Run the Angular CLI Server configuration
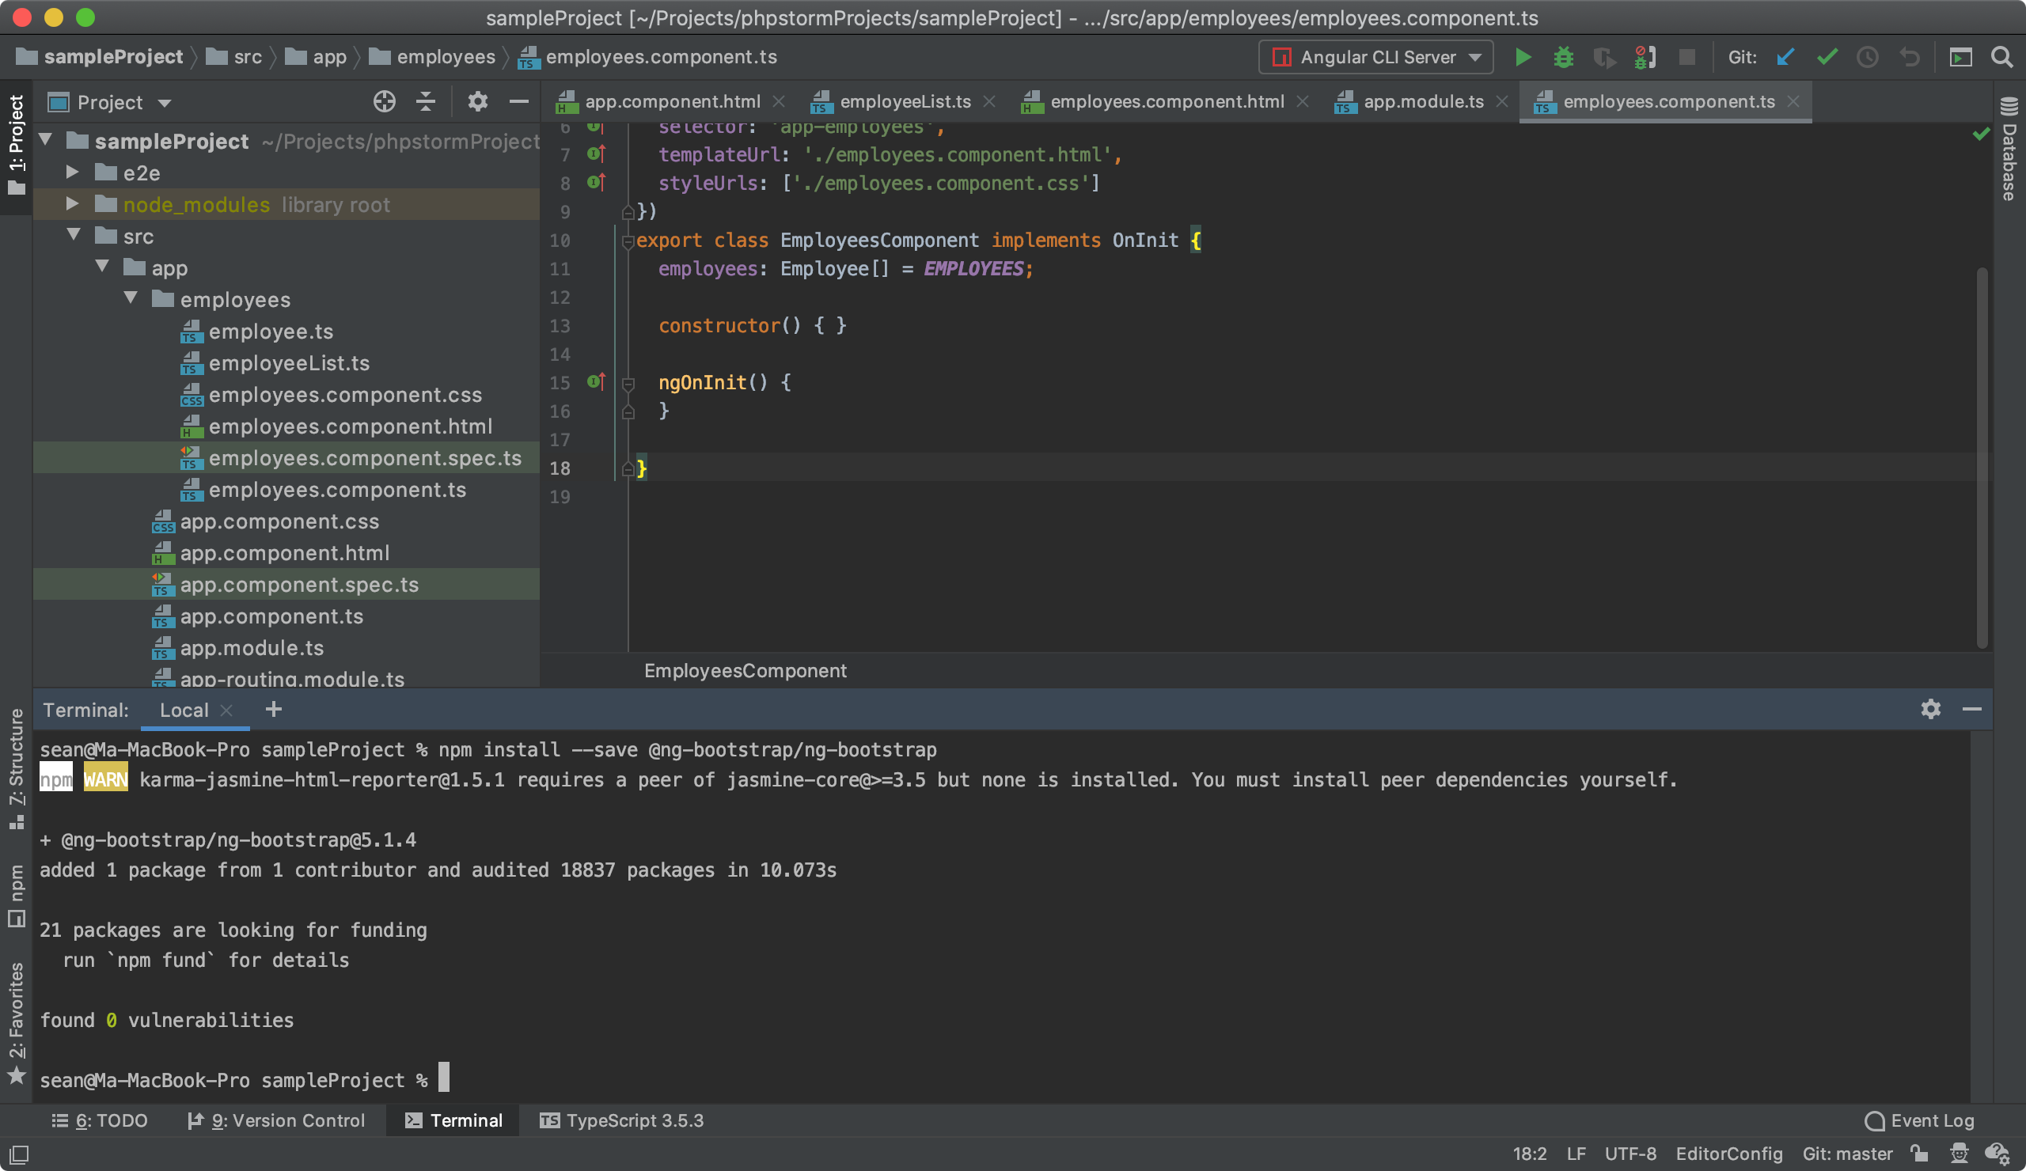Image resolution: width=2026 pixels, height=1171 pixels. point(1522,57)
